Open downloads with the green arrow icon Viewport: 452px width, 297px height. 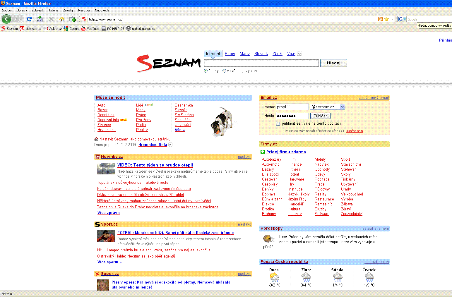point(40,19)
